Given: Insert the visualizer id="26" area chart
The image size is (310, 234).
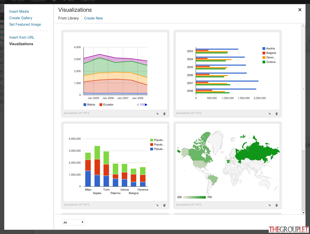Looking at the screenshot, I should [157, 114].
